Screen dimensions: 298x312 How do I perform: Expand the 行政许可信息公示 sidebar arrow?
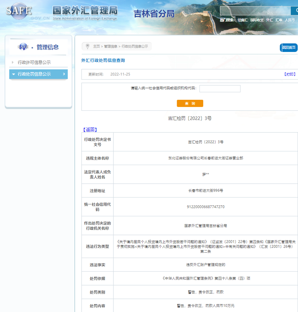coord(13,62)
